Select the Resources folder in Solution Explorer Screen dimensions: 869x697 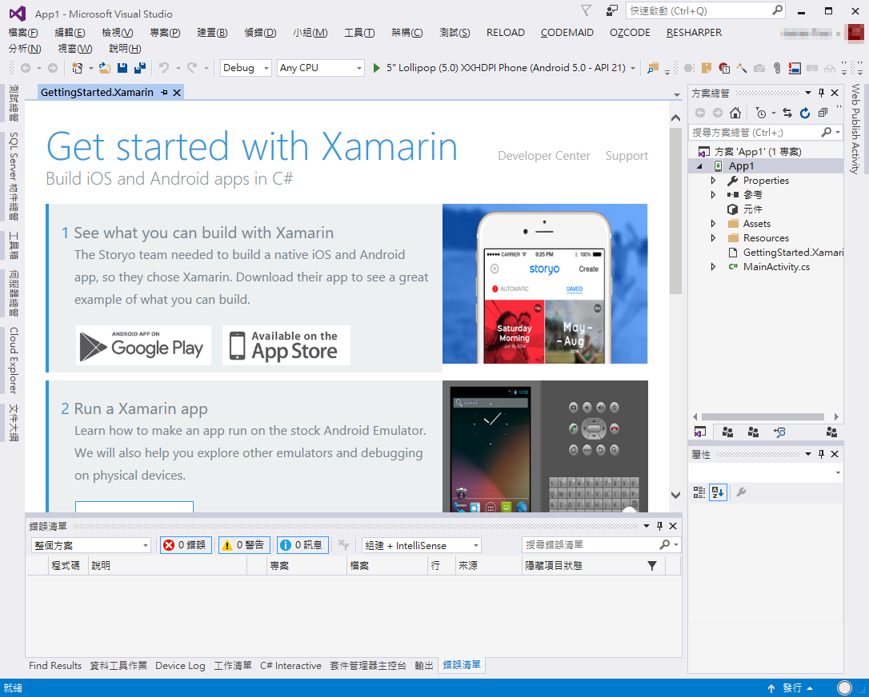[765, 238]
